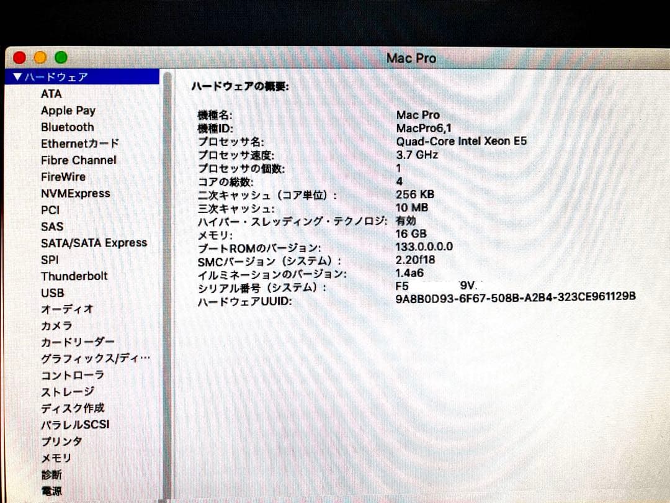The image size is (670, 503).
Task: Select ATA in the hardware sidebar
Action: (x=51, y=94)
